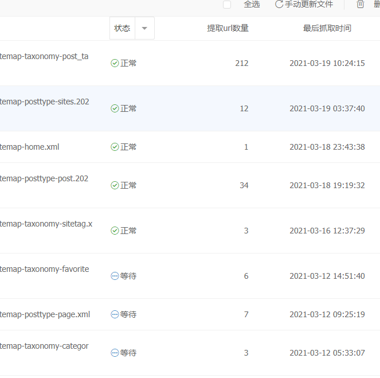Image resolution: width=380 pixels, height=378 pixels.
Task: Click the sitemap-home.xml file name
Action: [x=30, y=147]
